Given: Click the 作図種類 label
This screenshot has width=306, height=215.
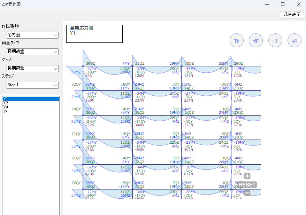Looking at the screenshot, I should (x=10, y=26).
